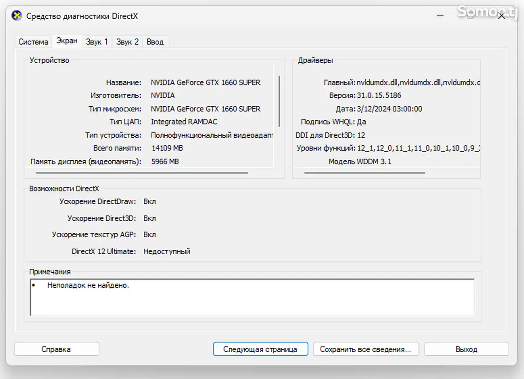
Task: Open the Звук 2 tab
Action: (127, 42)
